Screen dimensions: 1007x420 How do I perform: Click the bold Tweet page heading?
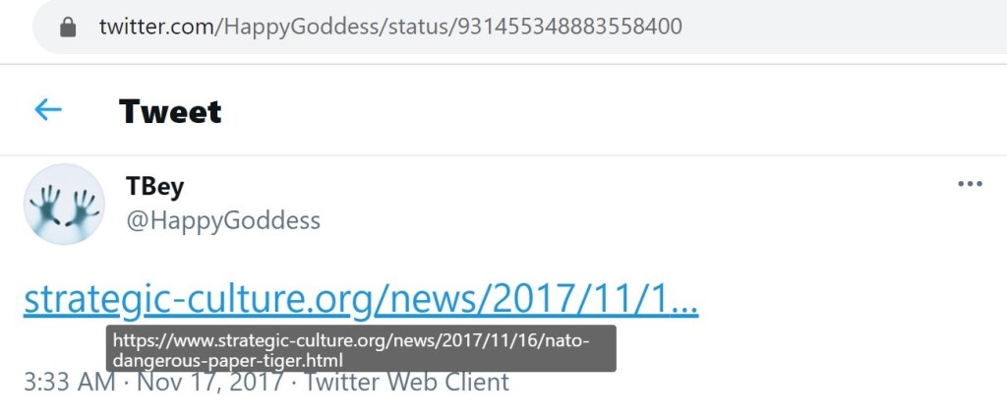(x=170, y=111)
